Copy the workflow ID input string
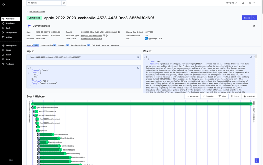The width and height of the screenshot is (263, 165). (138, 57)
